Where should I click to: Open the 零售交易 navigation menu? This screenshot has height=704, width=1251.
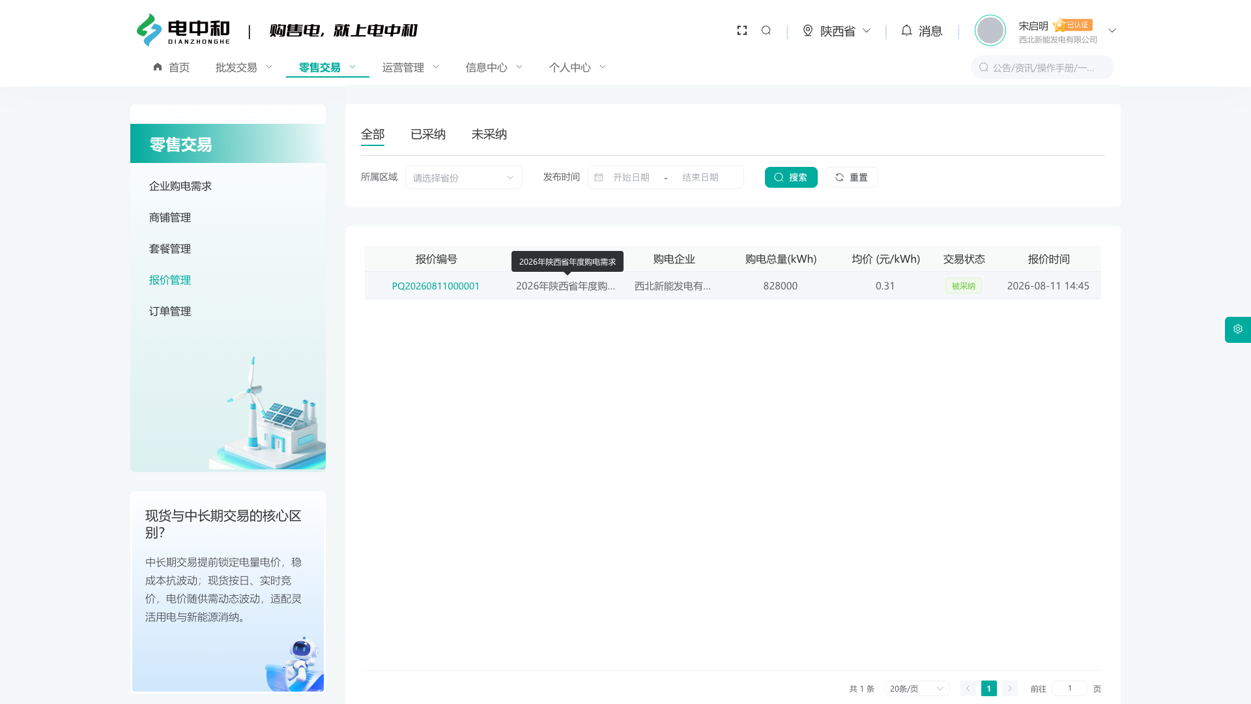(328, 67)
